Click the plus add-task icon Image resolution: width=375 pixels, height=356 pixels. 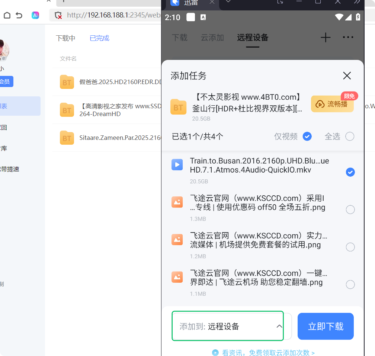click(326, 38)
